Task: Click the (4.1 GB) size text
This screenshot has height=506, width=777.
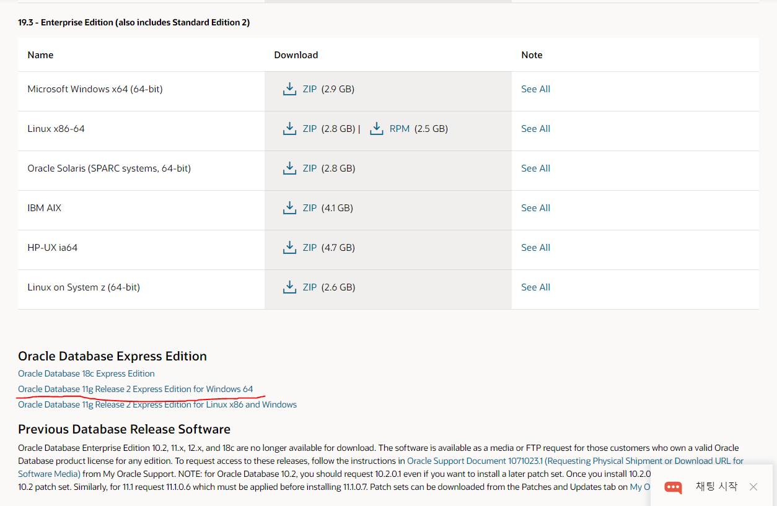Action: [x=337, y=208]
